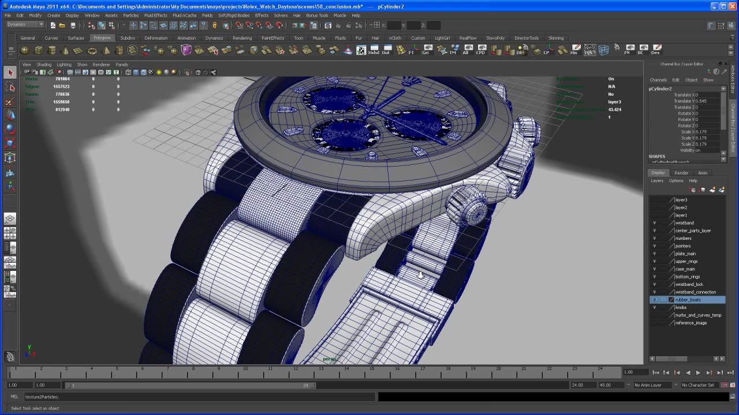The width and height of the screenshot is (739, 415).
Task: Click the Channels menu in Channel Box
Action: point(658,80)
